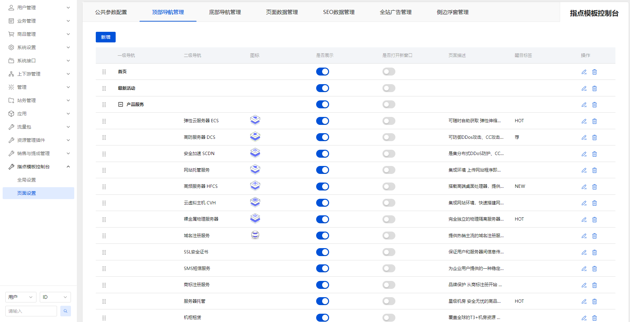Expand the 系统接口 sidebar menu

(x=38, y=61)
